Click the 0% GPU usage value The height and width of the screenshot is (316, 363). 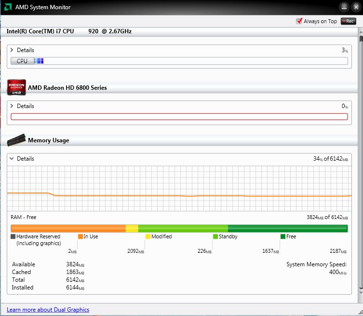tap(345, 106)
